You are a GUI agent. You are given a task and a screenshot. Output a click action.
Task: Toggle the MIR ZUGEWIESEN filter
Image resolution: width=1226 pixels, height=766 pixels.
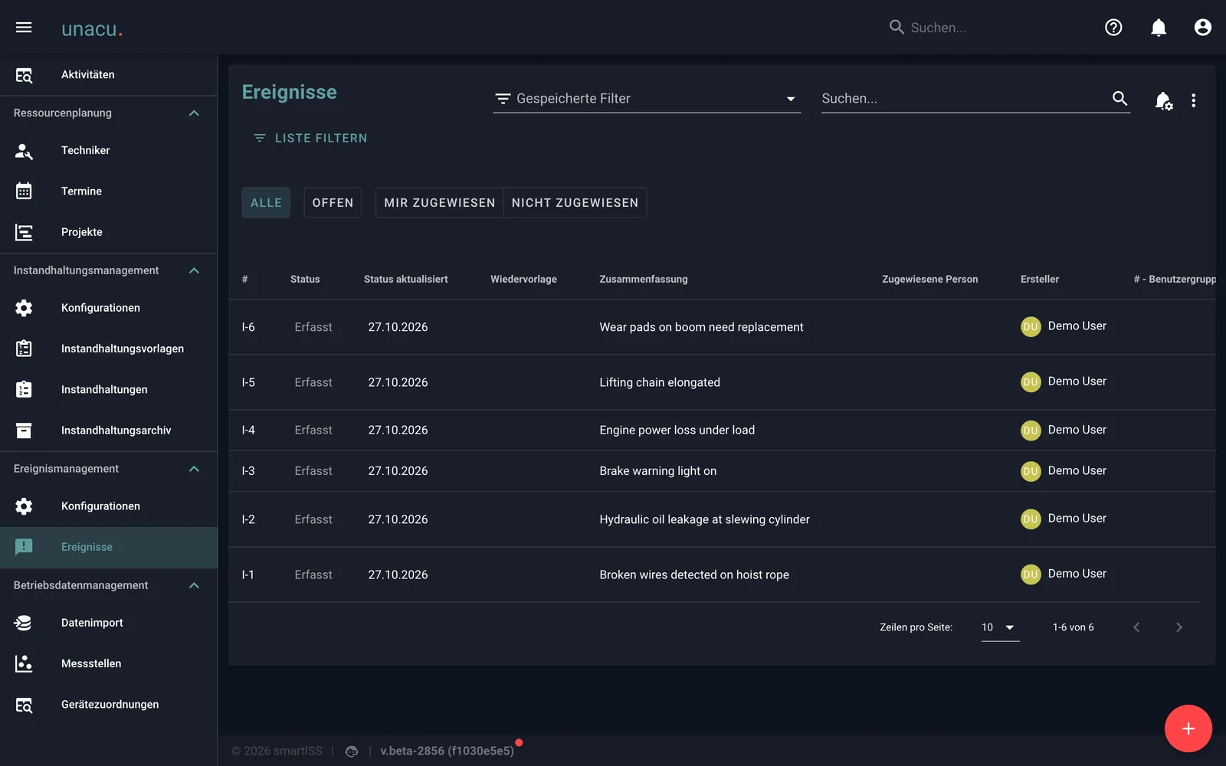[440, 203]
